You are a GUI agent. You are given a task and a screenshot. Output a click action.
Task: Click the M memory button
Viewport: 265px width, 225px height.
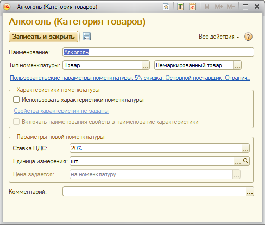pos(207,7)
